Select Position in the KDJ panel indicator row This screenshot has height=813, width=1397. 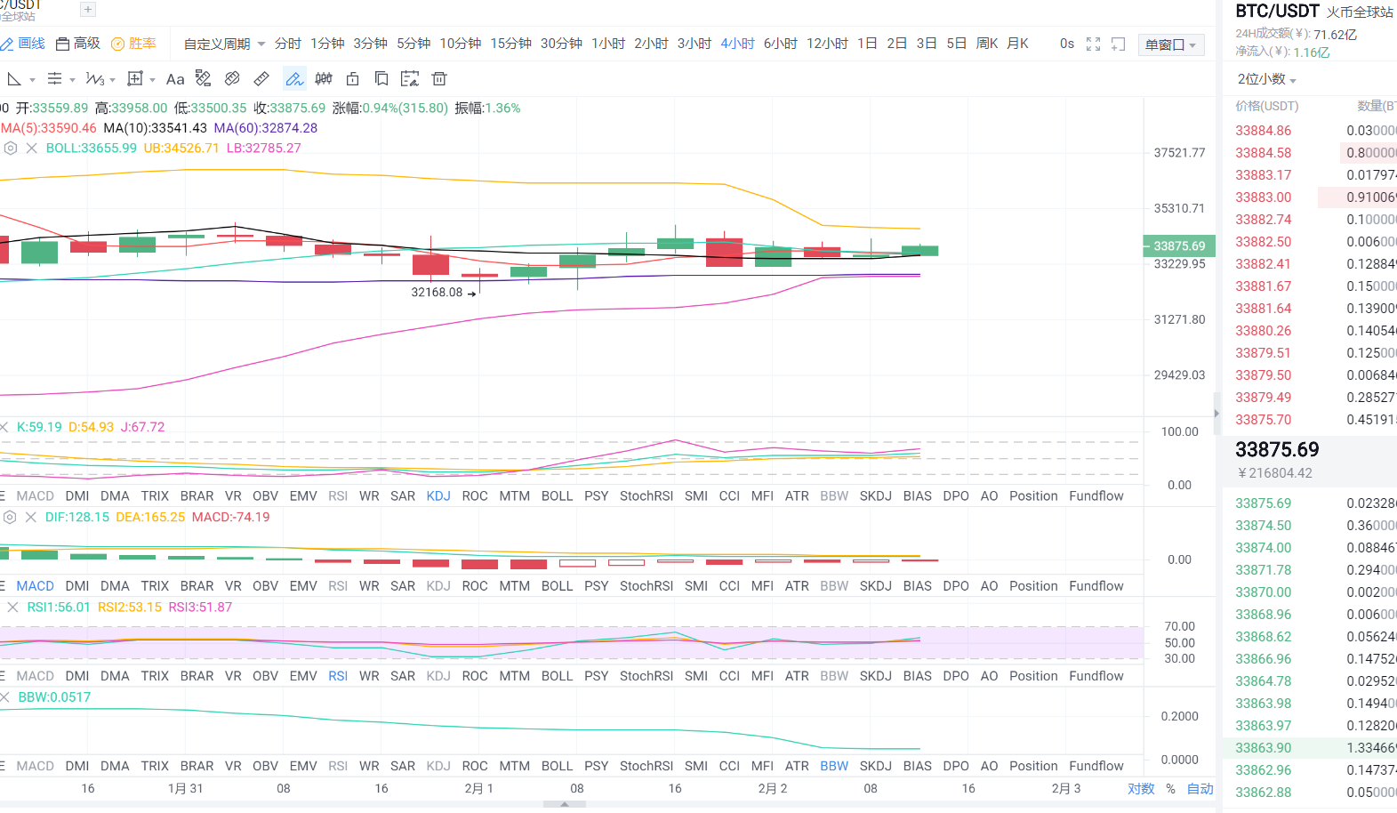tap(1033, 496)
